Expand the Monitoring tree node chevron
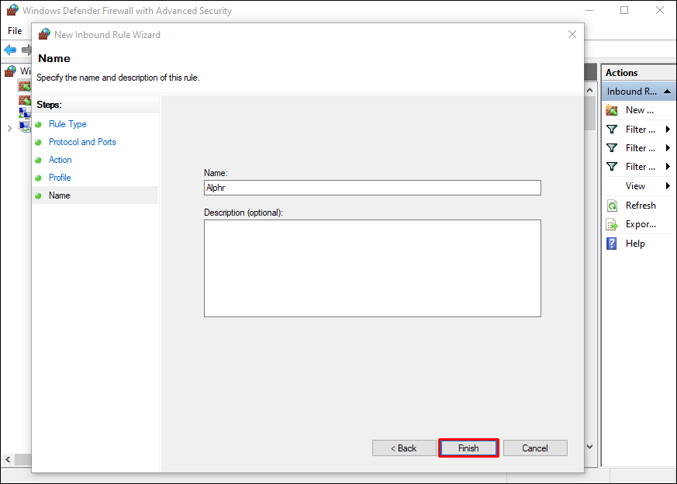Viewport: 677px width, 484px height. click(9, 127)
